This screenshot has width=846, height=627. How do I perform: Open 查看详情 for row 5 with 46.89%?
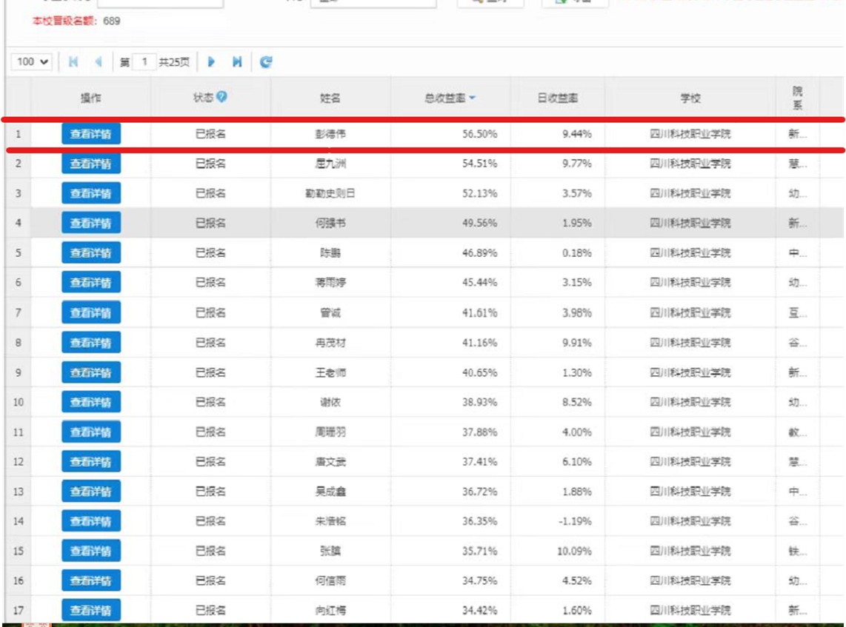coord(91,253)
